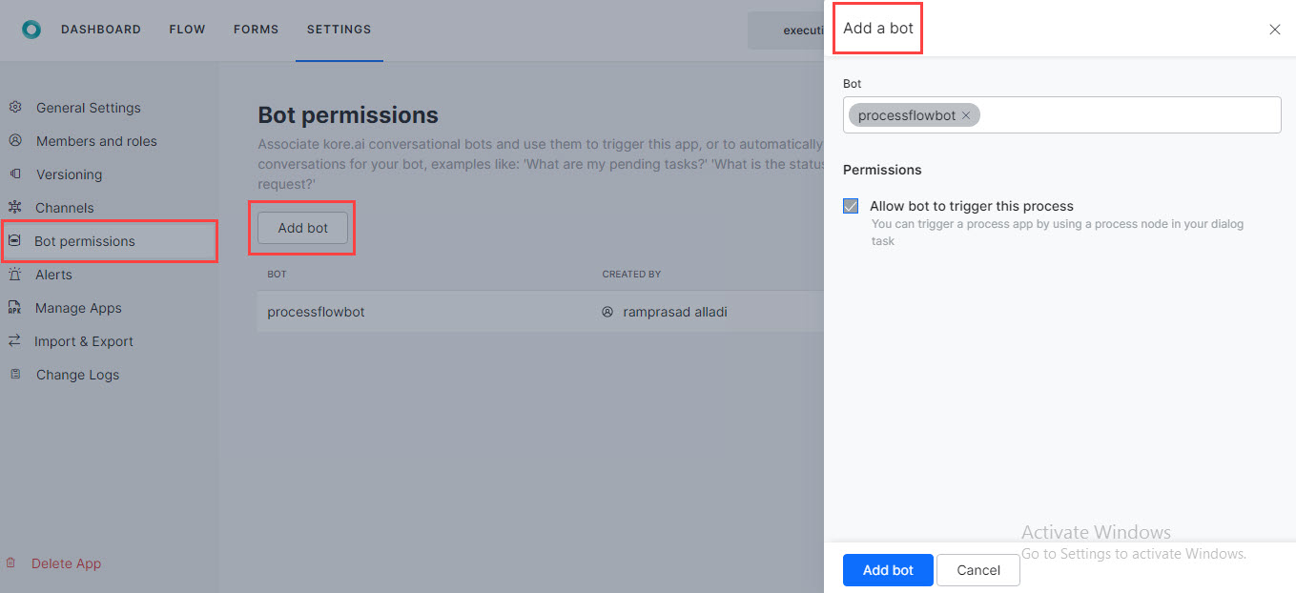This screenshot has width=1296, height=593.
Task: Click Delete App in sidebar
Action: pyautogui.click(x=66, y=563)
